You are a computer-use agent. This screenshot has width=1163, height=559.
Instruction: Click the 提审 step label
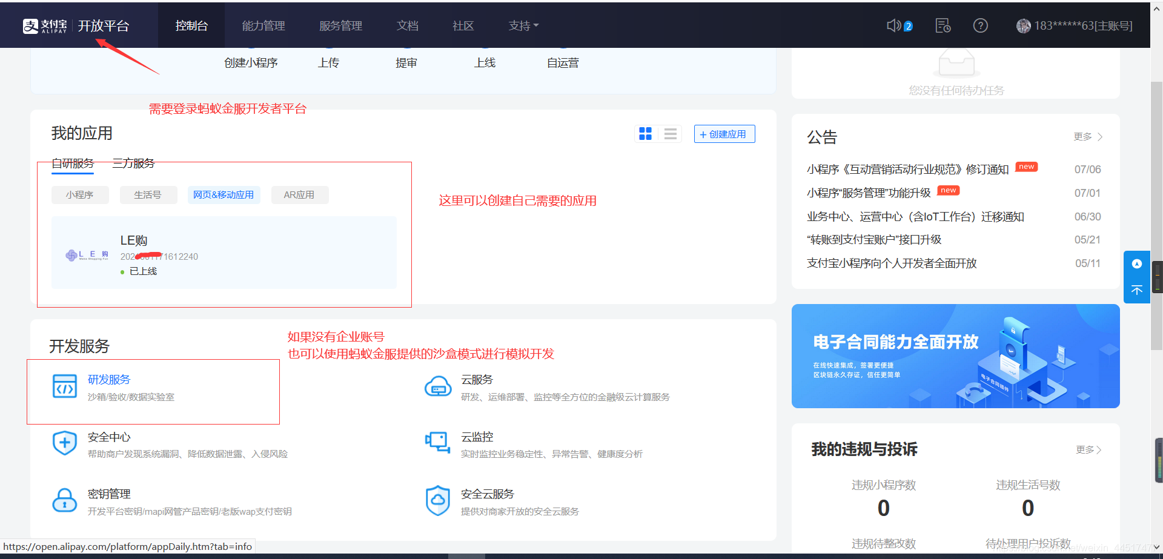(x=406, y=63)
